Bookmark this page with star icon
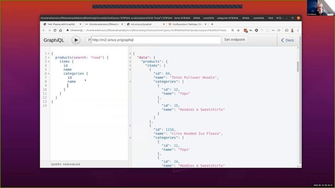 [239, 30]
